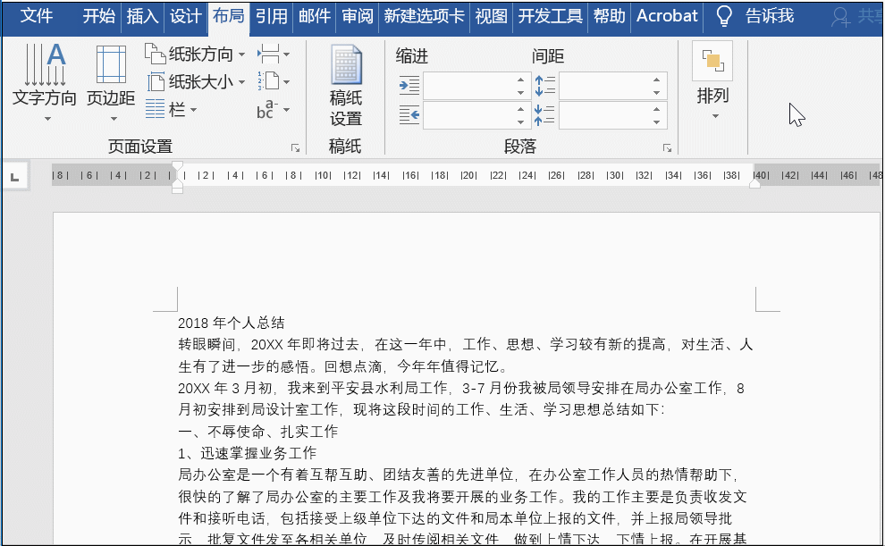Increase the spacing before value
885x546 pixels.
pyautogui.click(x=660, y=80)
